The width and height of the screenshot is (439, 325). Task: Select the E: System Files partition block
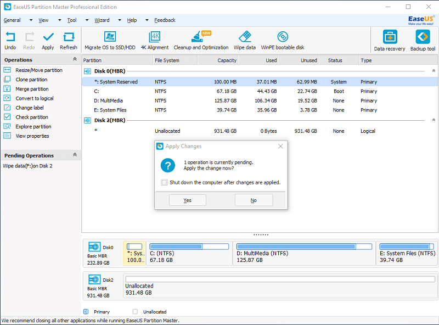coord(407,253)
